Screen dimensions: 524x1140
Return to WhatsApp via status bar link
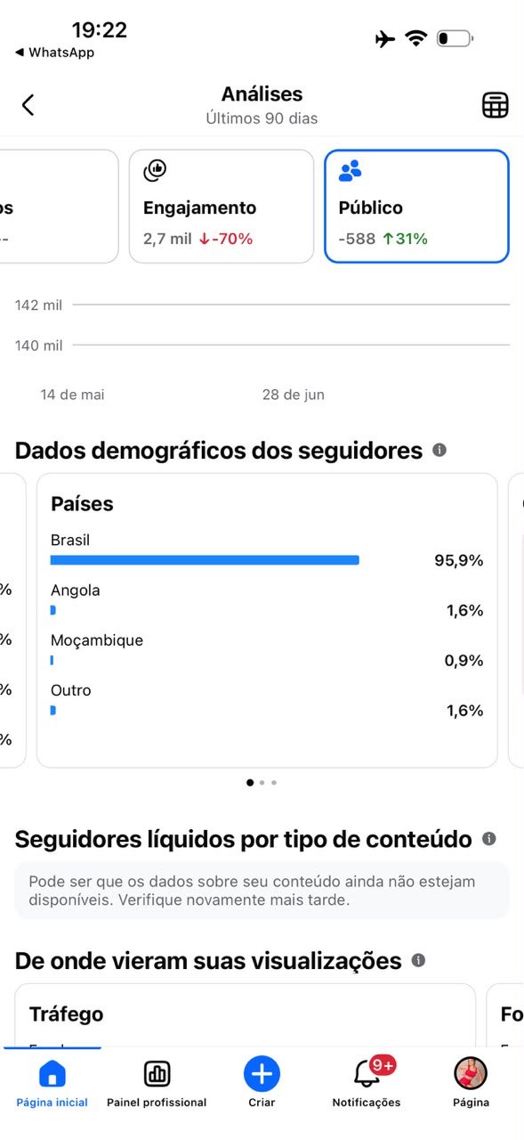54,53
